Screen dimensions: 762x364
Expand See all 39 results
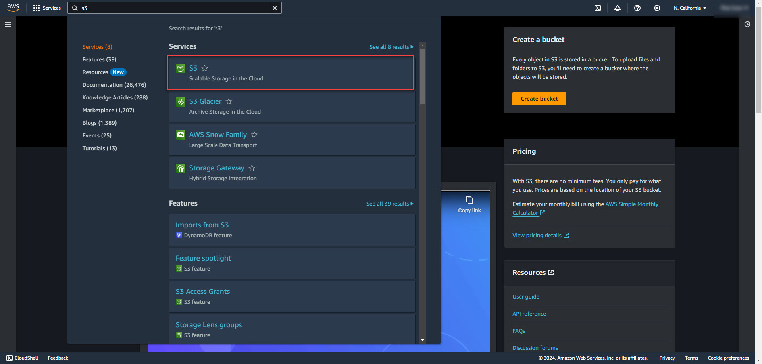click(390, 204)
